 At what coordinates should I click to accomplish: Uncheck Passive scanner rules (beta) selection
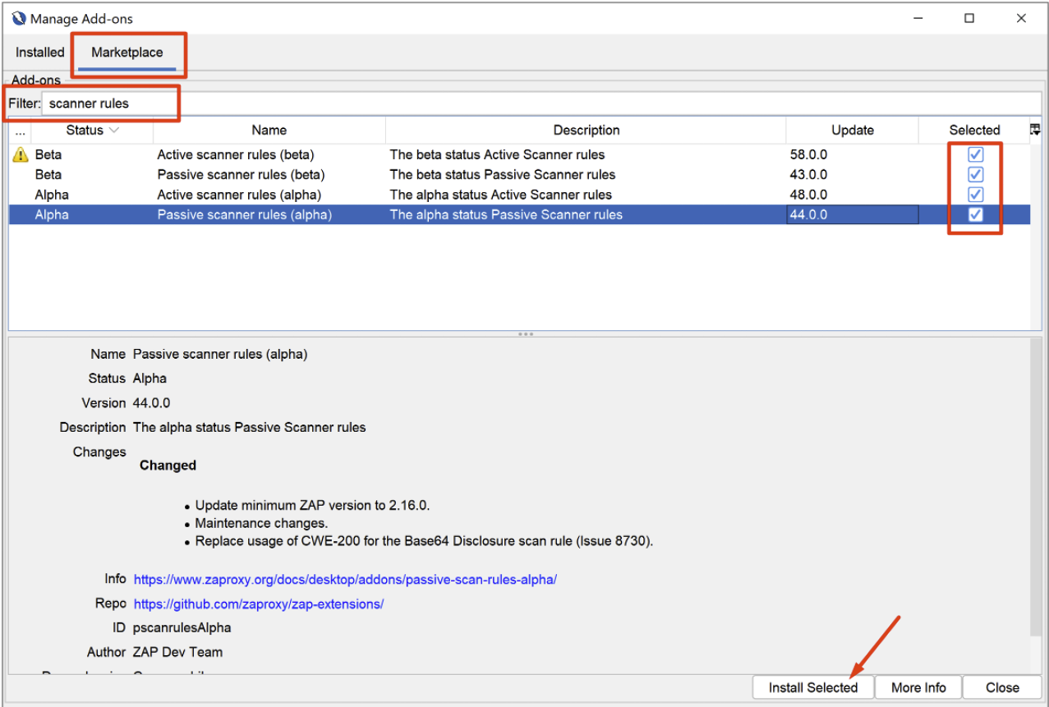(975, 174)
